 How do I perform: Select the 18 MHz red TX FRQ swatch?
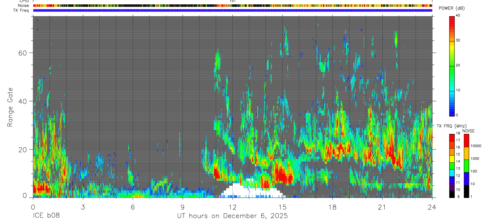coord(452,137)
